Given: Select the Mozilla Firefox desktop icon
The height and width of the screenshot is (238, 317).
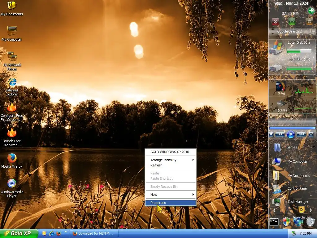Looking at the screenshot, I should pyautogui.click(x=12, y=161).
